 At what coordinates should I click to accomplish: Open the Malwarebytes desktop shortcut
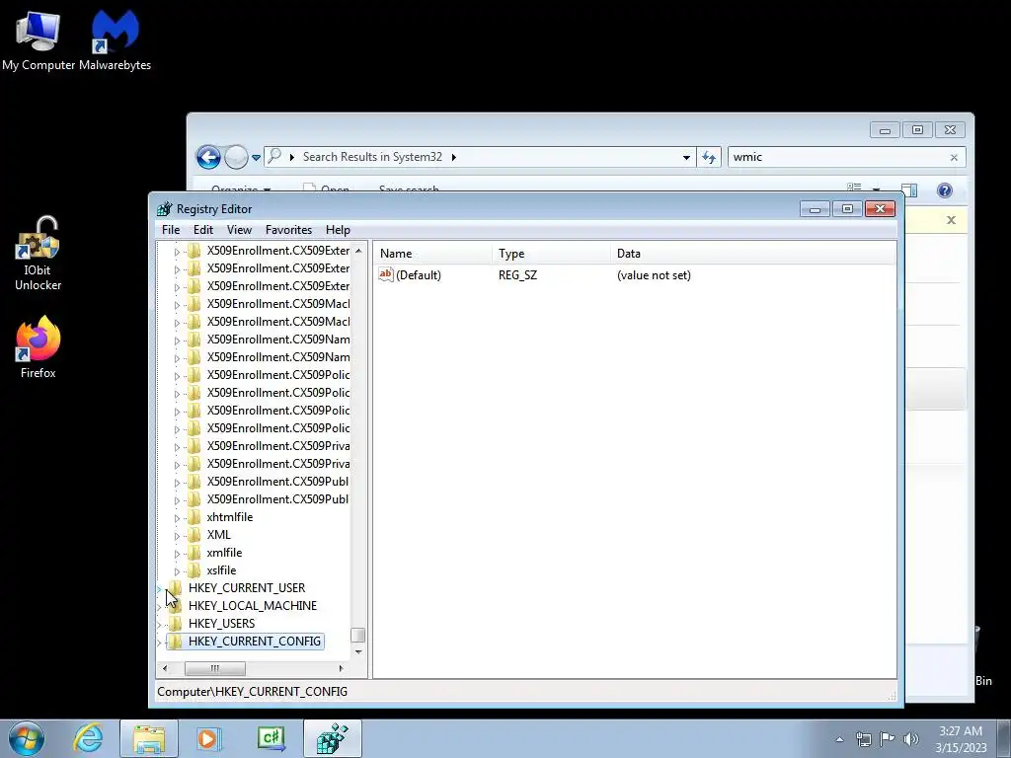tap(115, 38)
